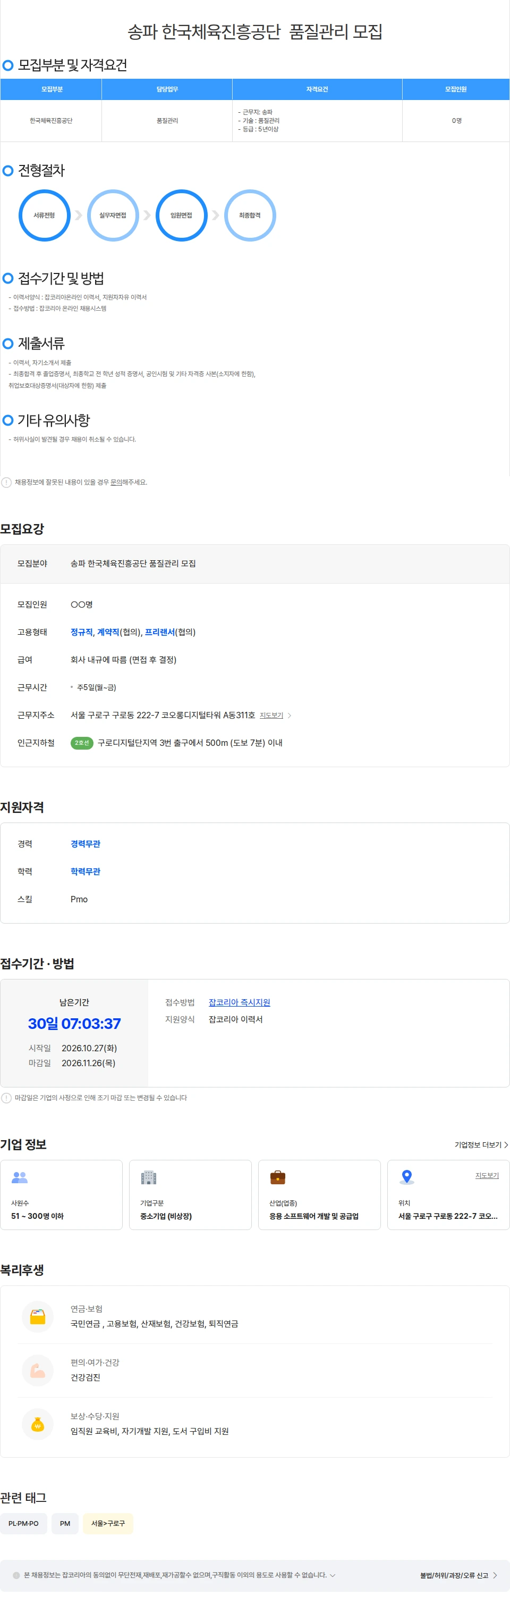Click the map pin icon in the 위치 card
Viewport: 510px width, 1603px height.
[x=407, y=1177]
